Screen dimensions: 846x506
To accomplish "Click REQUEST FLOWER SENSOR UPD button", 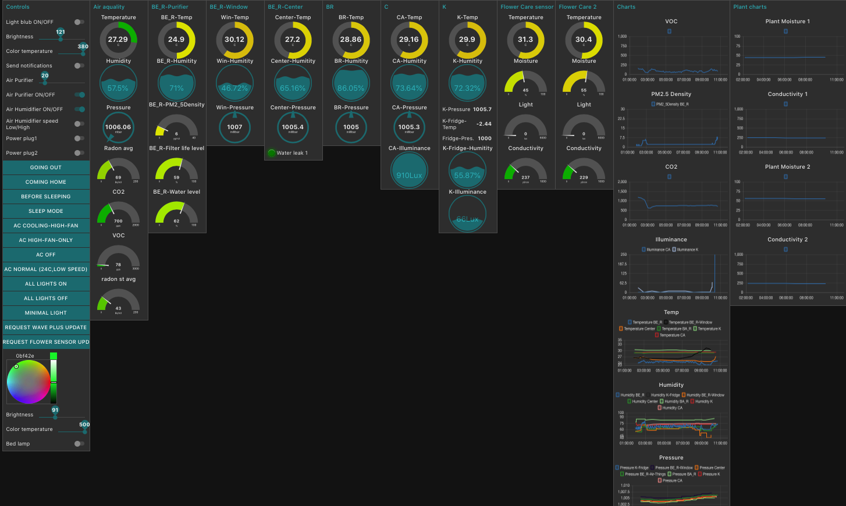I will (46, 342).
